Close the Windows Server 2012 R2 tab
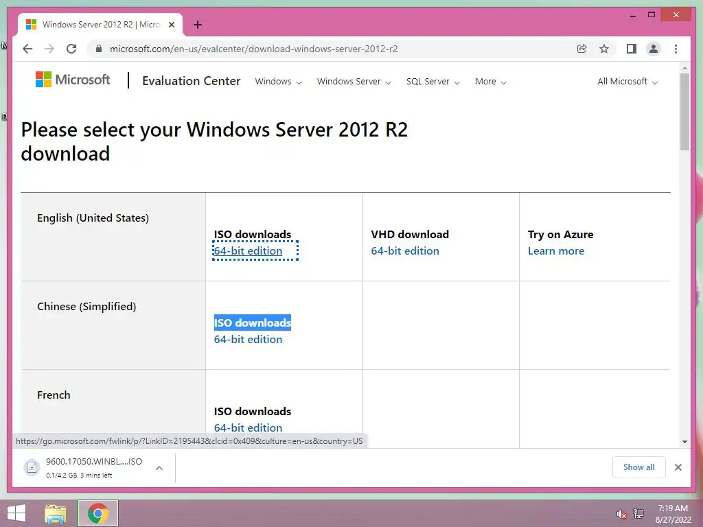The height and width of the screenshot is (527, 703). tap(171, 25)
